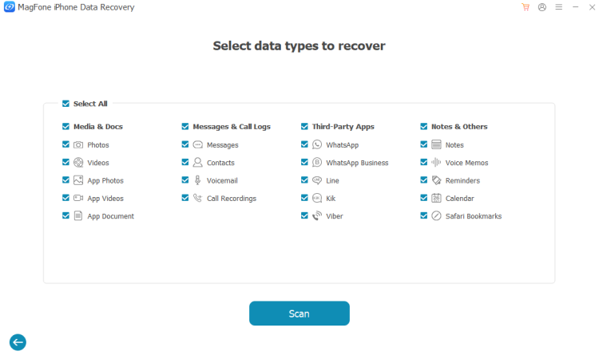
Task: Toggle the Media & Docs group checkbox
Action: coord(65,126)
